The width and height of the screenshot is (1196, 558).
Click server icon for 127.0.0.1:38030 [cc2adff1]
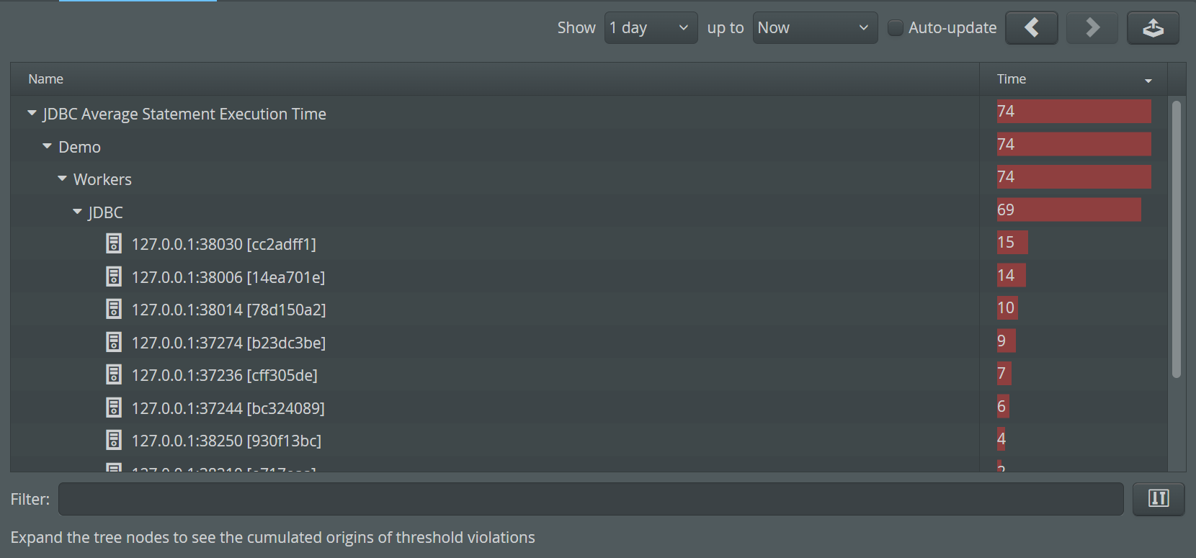click(114, 244)
